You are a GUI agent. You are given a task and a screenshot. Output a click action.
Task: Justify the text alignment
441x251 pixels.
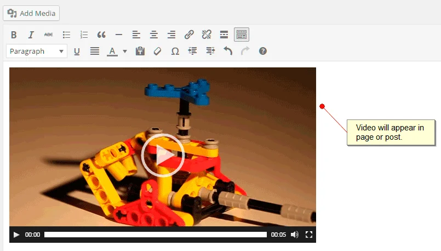click(94, 51)
